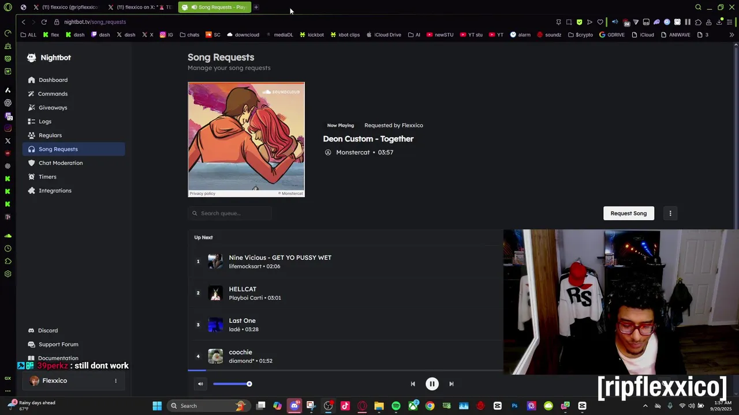This screenshot has width=739, height=415.
Task: Open Discord from the taskbar
Action: point(294,406)
